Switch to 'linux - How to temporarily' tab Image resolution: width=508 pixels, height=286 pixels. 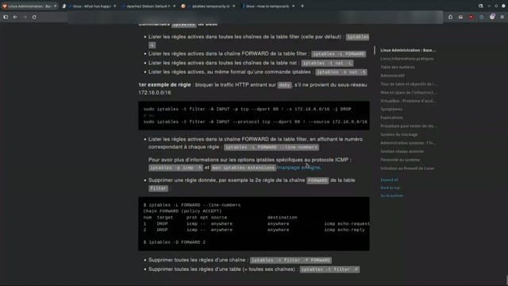267,6
